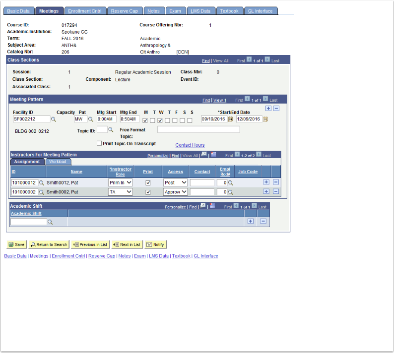This screenshot has width=394, height=353.
Task: Open the Textbook tab
Action: click(229, 11)
